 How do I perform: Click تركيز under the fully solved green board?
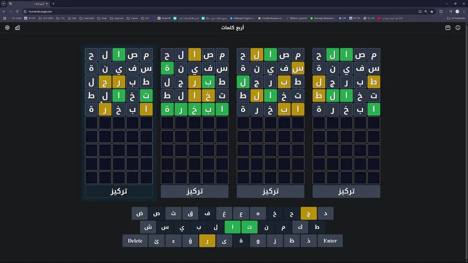point(195,191)
